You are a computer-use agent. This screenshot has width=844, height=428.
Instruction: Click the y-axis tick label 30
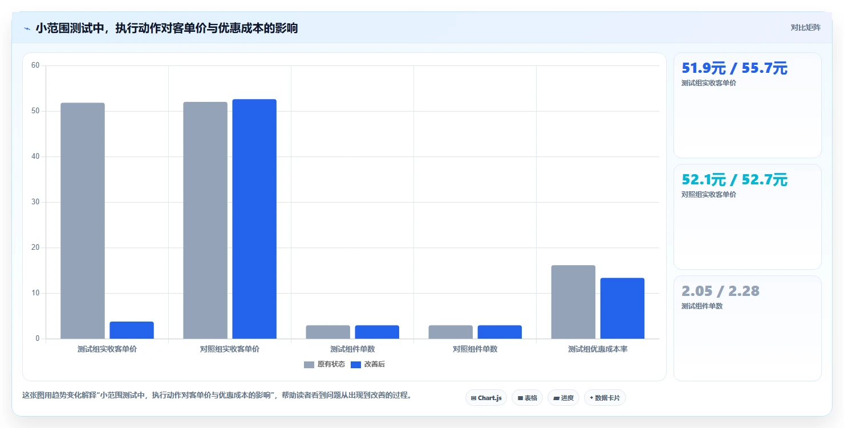[x=35, y=202]
